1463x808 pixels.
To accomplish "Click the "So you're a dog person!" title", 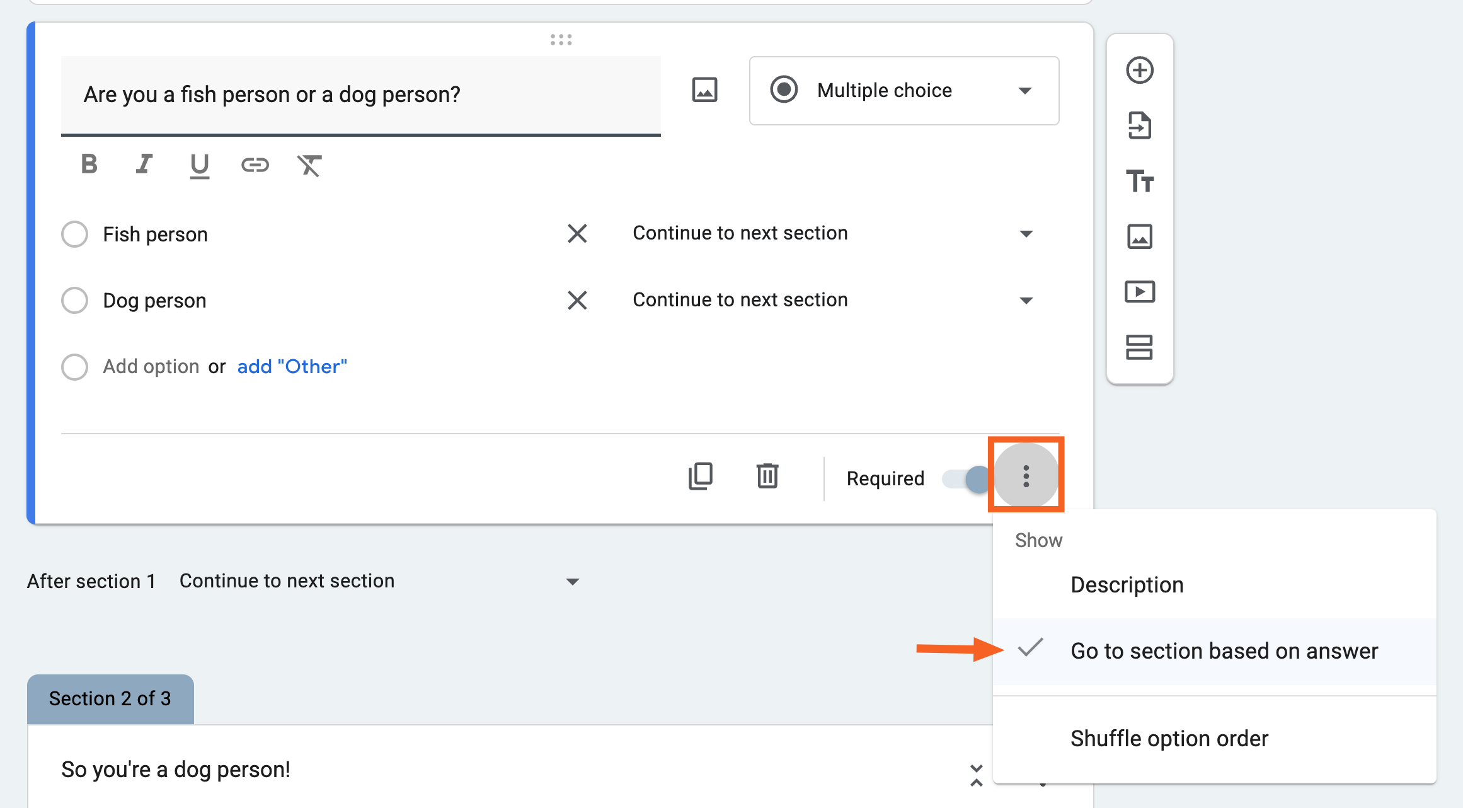I will [x=176, y=770].
